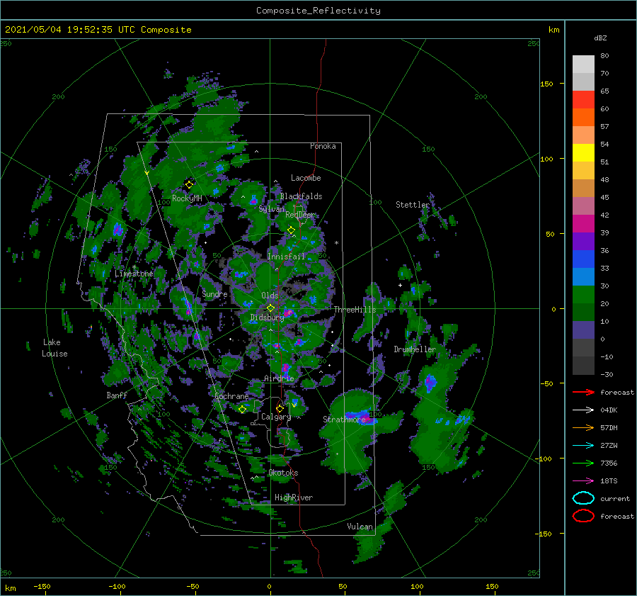Click the Drumheller town label
The image size is (637, 596).
(x=415, y=349)
